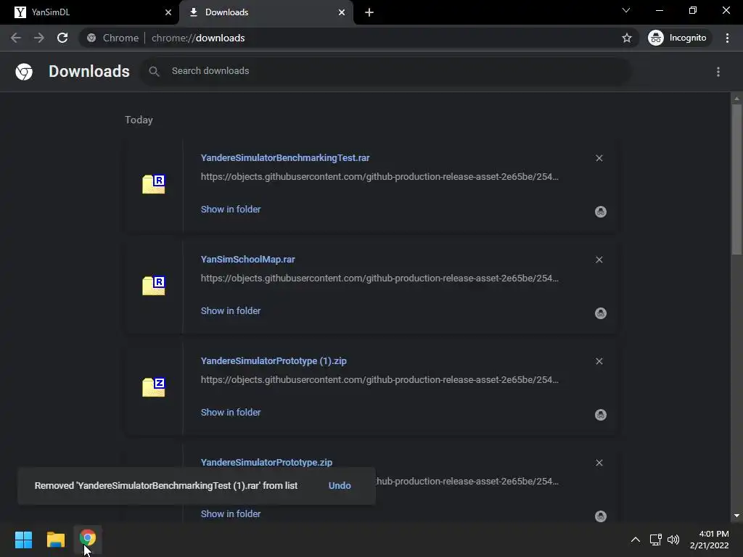The image size is (743, 557).
Task: Undo the removed download in toast
Action: 340,485
